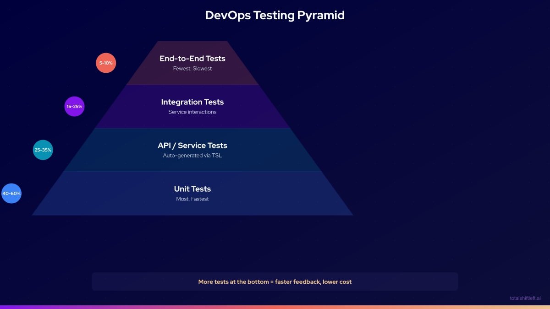This screenshot has width=550, height=309.
Task: Toggle the 'Fewest, Slowest' subtitle
Action: [x=192, y=68]
